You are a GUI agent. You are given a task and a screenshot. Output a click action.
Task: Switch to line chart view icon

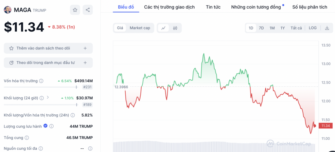pos(164,28)
